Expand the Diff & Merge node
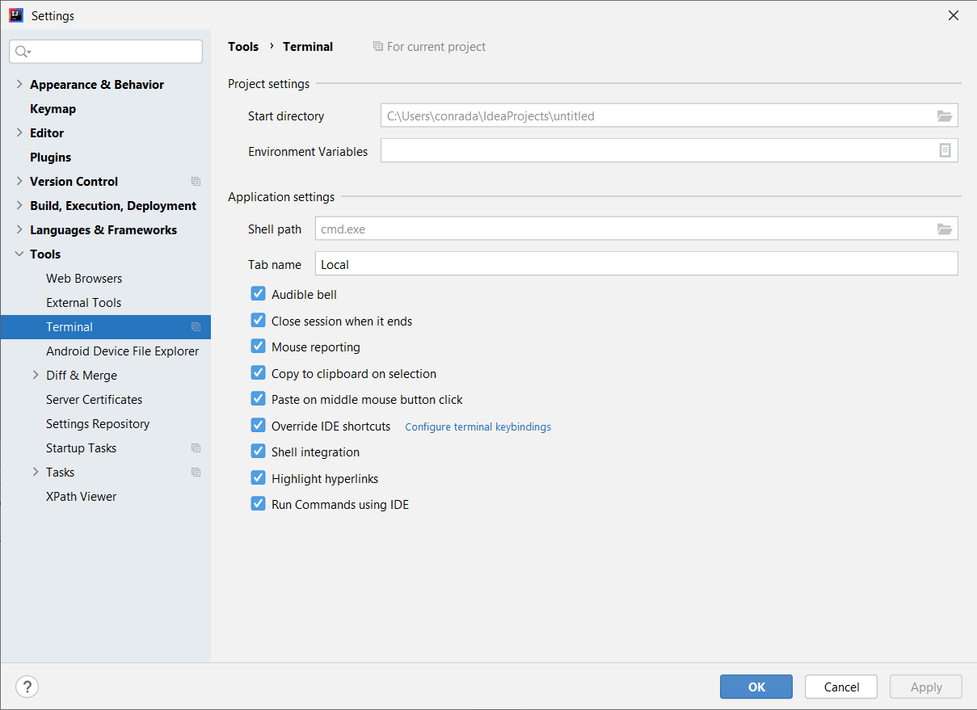The height and width of the screenshot is (710, 977). 36,375
